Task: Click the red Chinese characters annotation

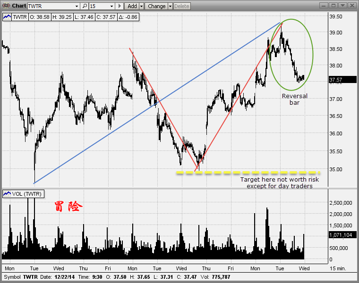Action: point(68,207)
